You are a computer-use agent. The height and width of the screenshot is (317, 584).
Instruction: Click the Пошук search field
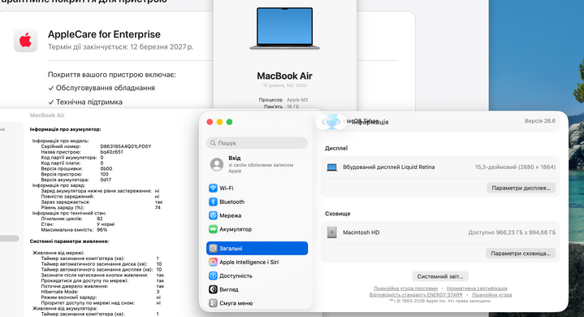pyautogui.click(x=257, y=143)
